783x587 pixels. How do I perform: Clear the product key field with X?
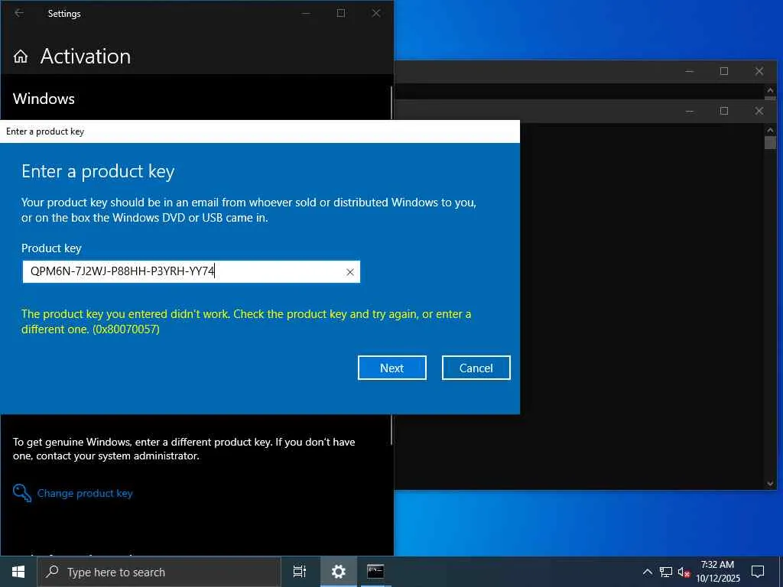point(350,272)
